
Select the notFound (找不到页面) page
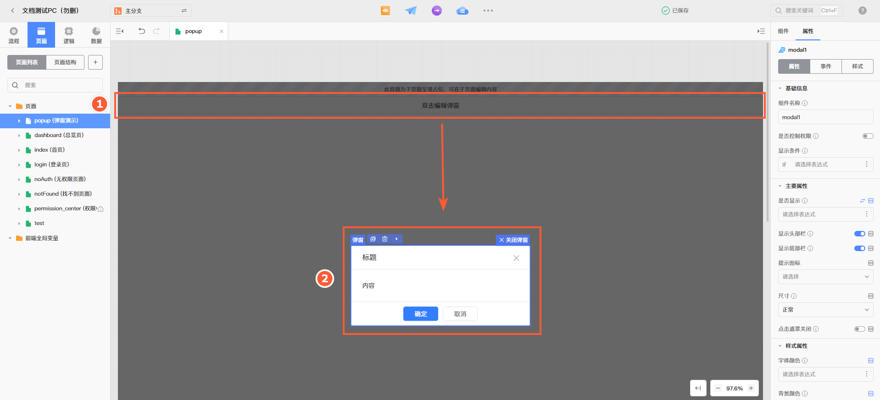point(63,194)
